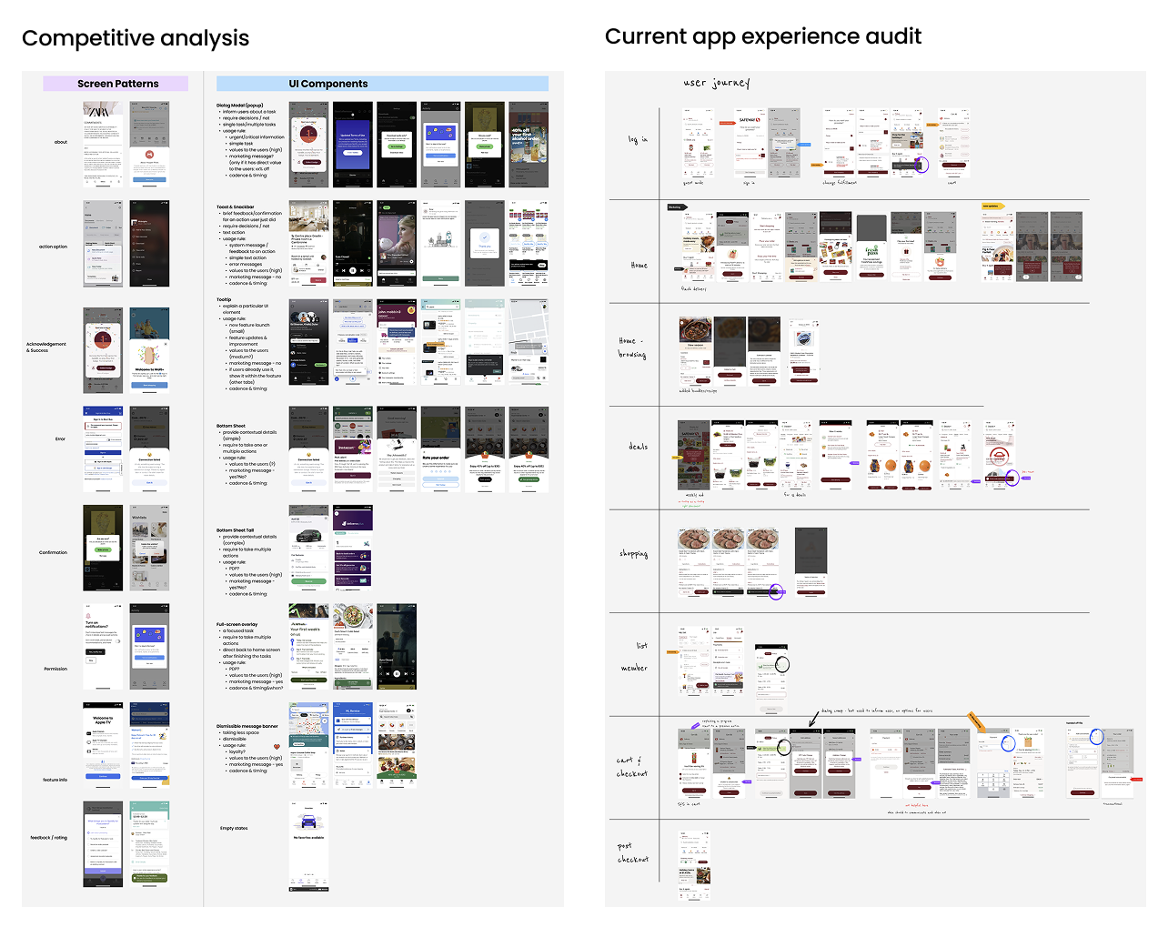The width and height of the screenshot is (1168, 927).
Task: Select the black Marketing tag above Home row
Action: click(675, 207)
